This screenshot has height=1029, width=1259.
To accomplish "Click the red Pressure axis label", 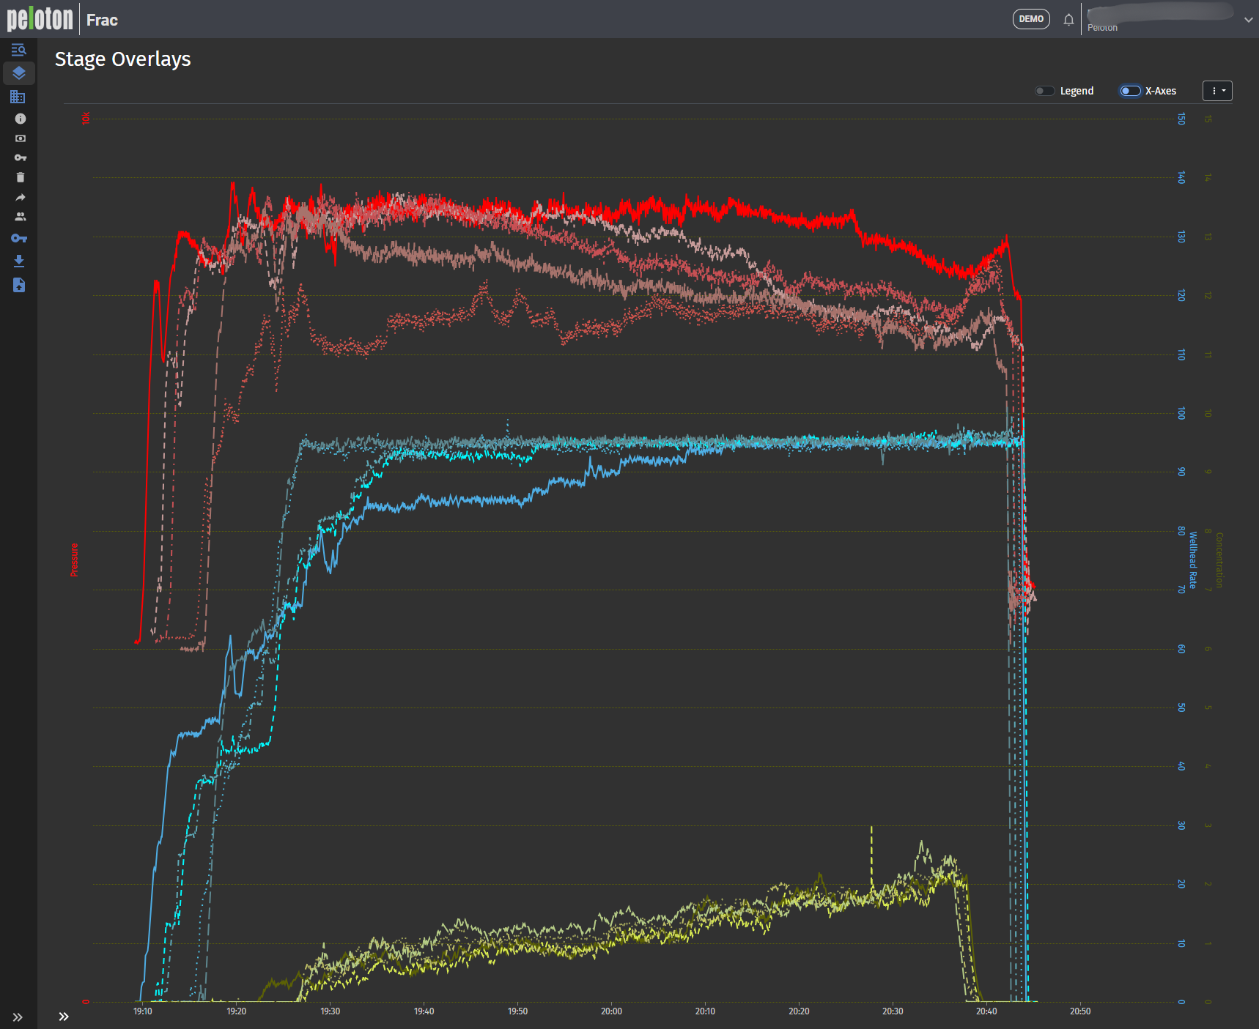I will tap(74, 560).
